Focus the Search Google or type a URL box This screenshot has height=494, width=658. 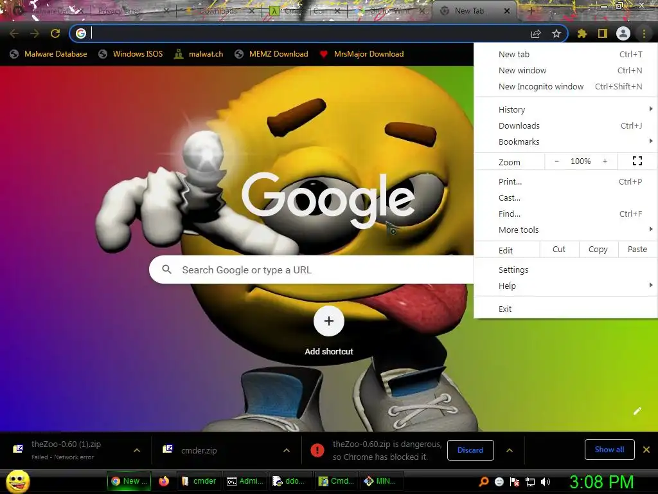coord(312,270)
